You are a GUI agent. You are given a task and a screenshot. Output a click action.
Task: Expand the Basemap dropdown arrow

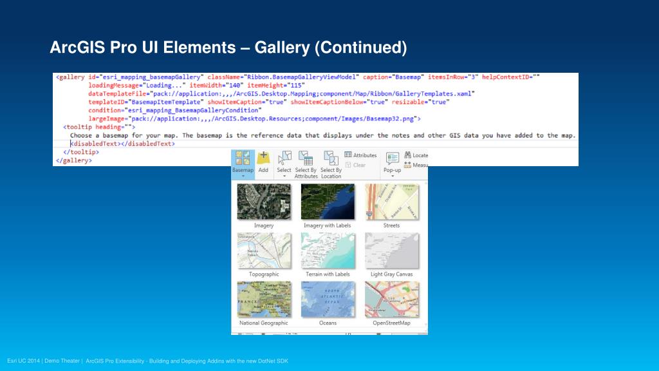point(243,176)
